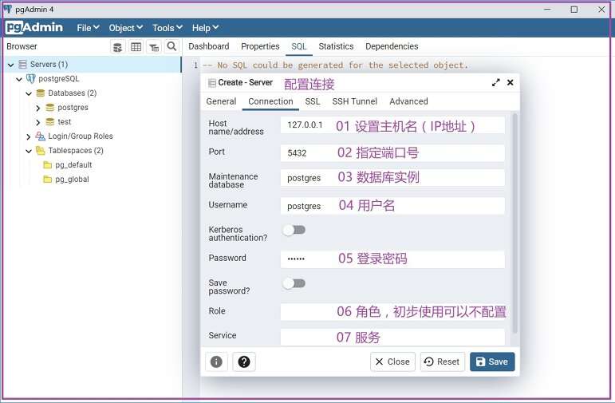Viewport: 615px width, 403px height.
Task: Maximize the Create - Server dialog
Action: 496,82
